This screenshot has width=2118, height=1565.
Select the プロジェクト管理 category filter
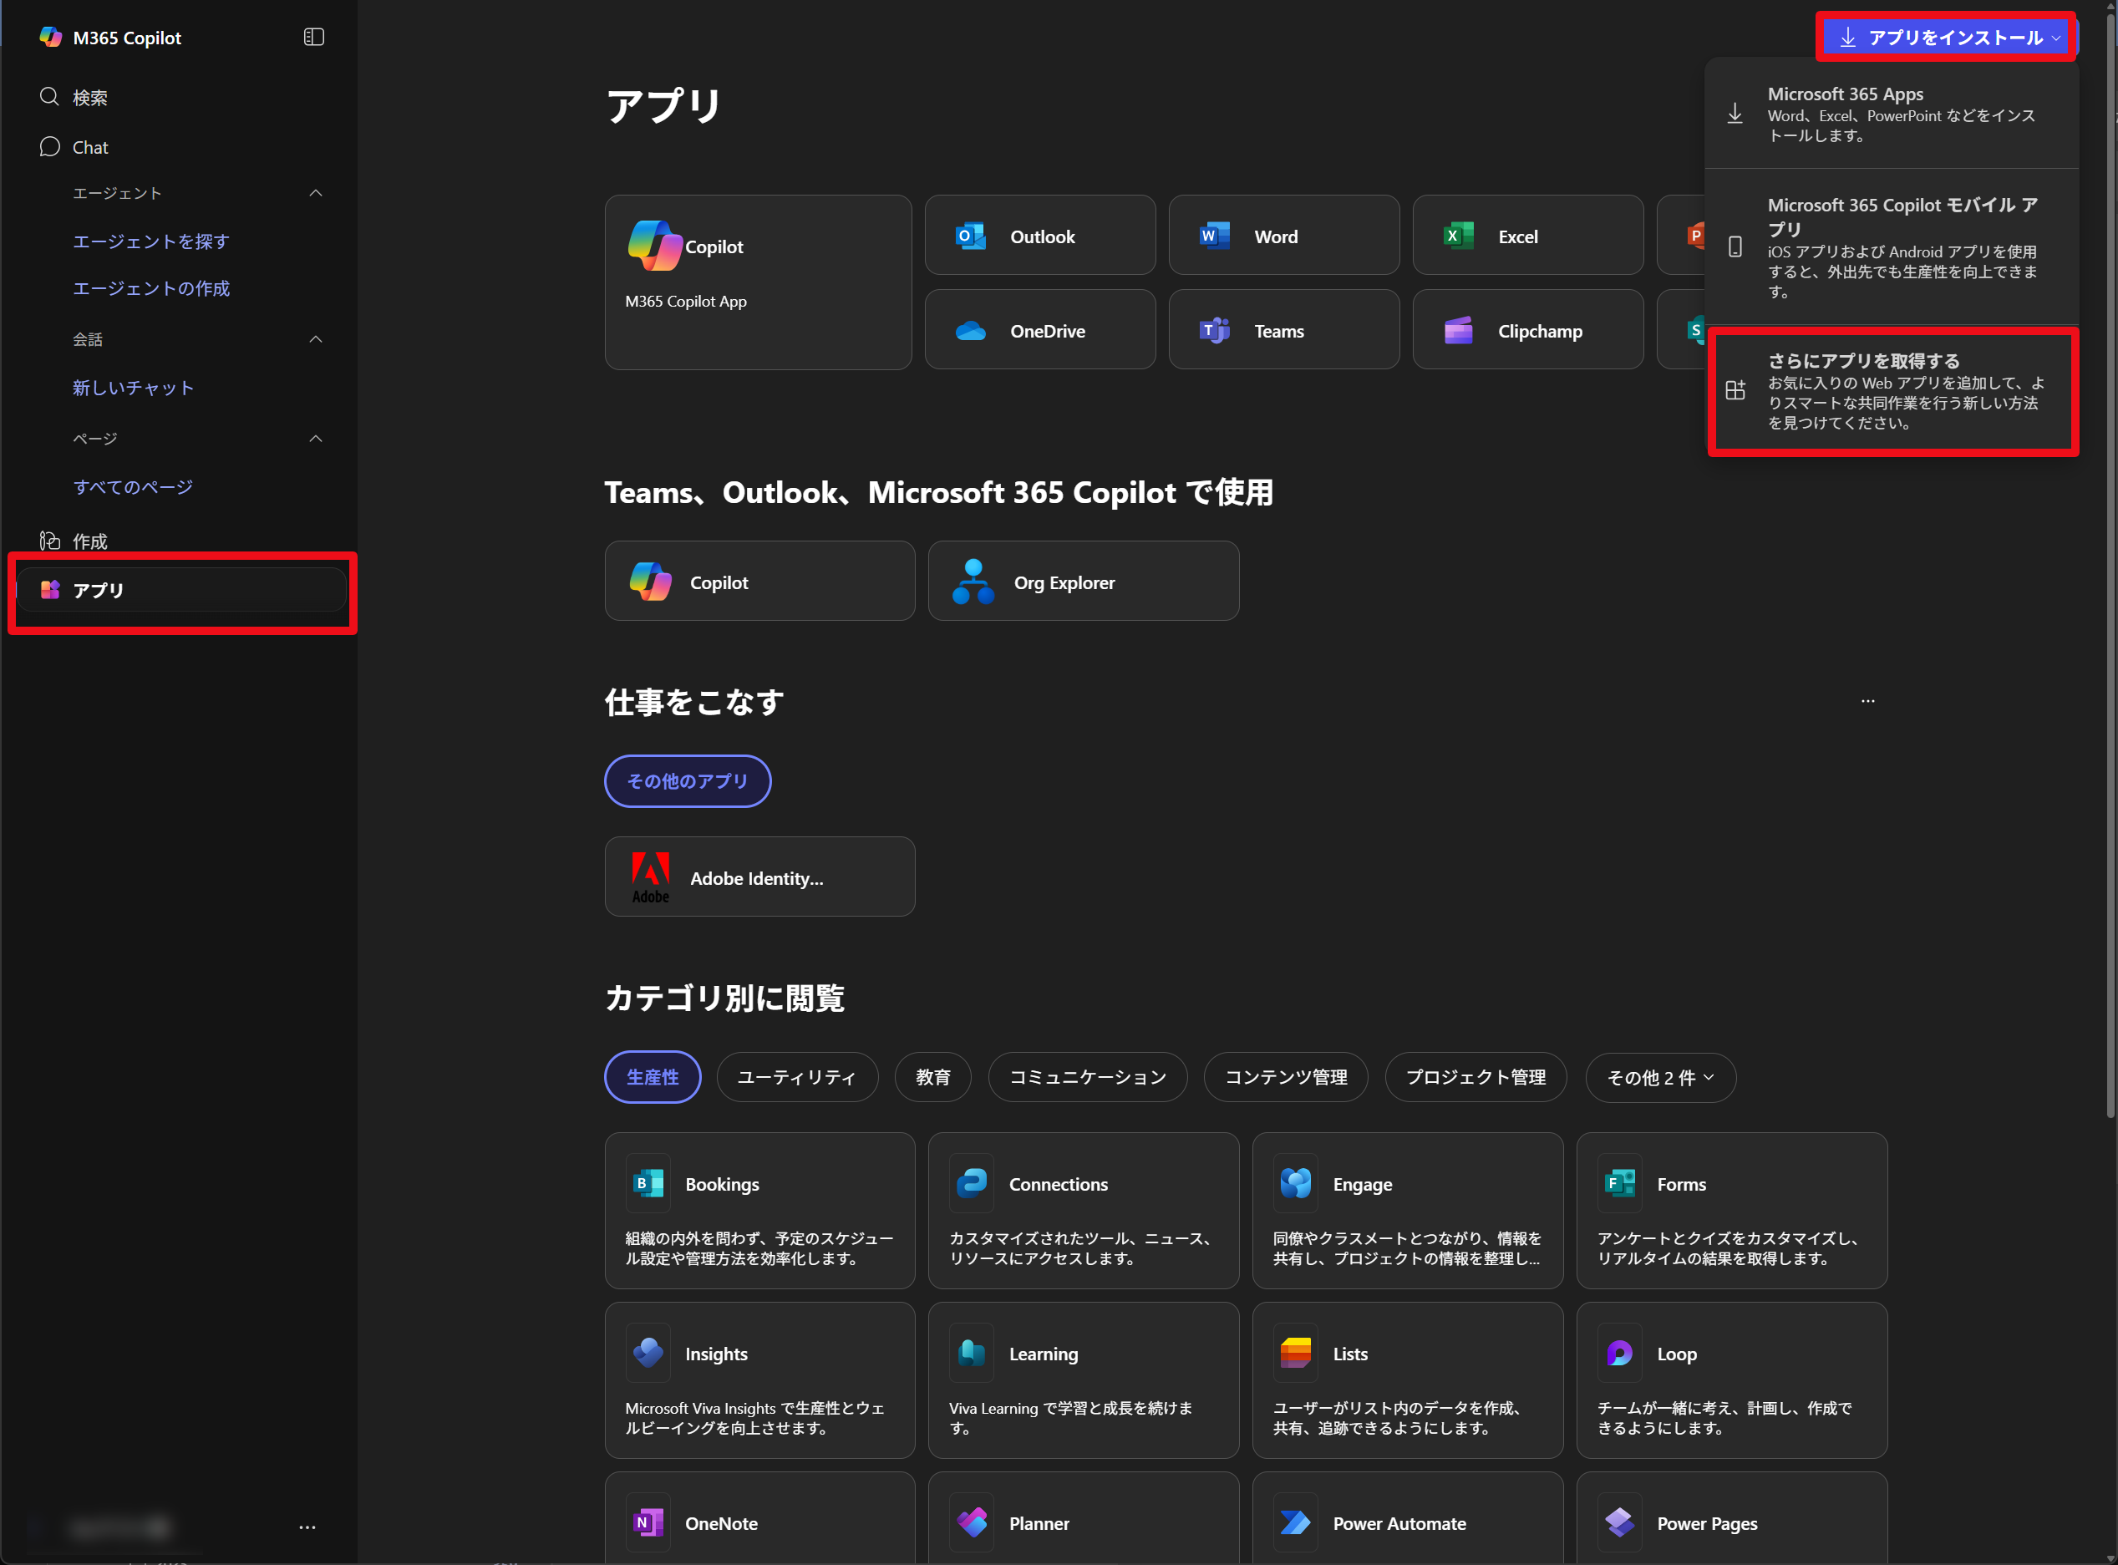tap(1475, 1077)
